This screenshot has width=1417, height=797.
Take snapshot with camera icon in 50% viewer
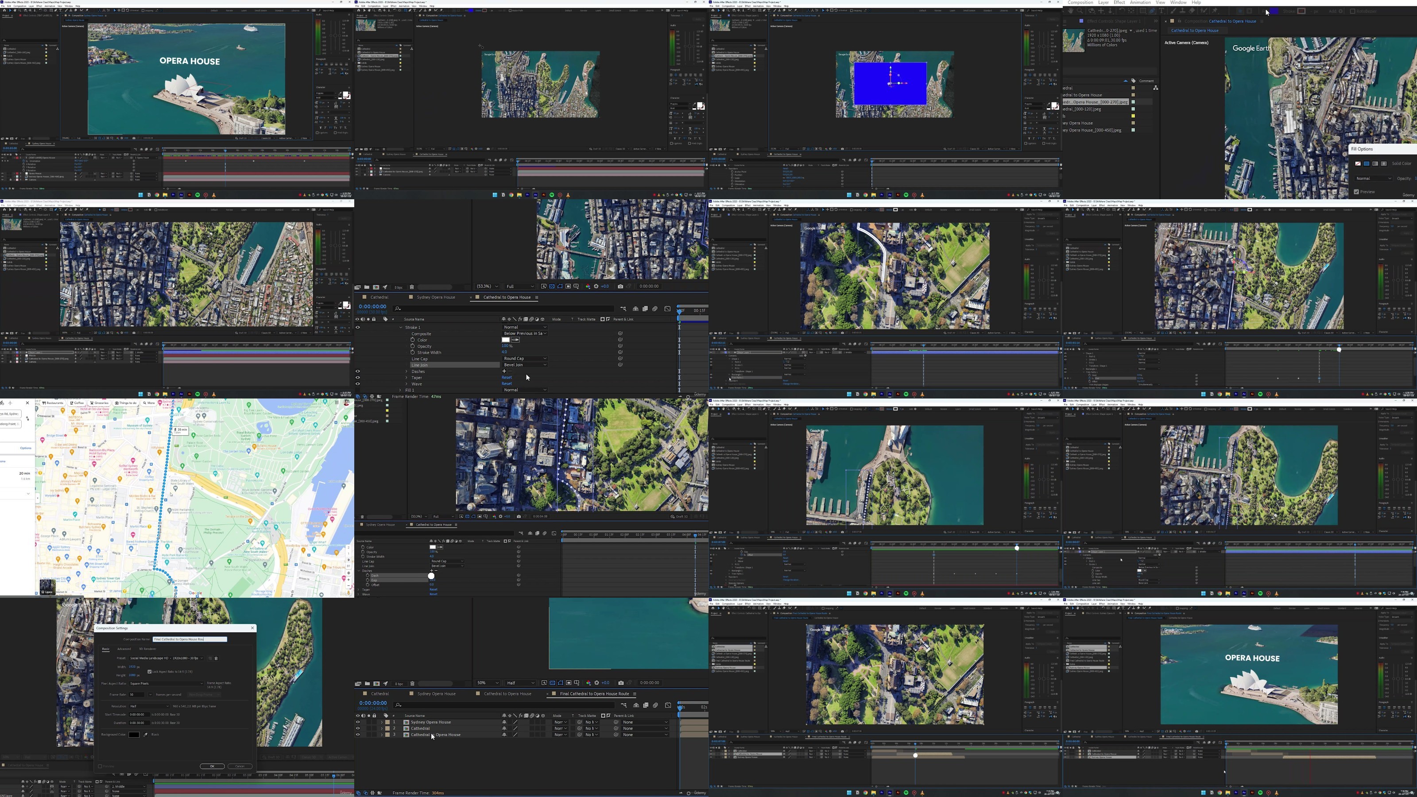click(x=620, y=683)
